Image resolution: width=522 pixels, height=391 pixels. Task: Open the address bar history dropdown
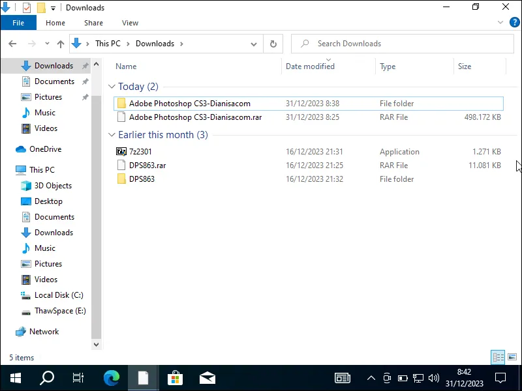point(254,44)
